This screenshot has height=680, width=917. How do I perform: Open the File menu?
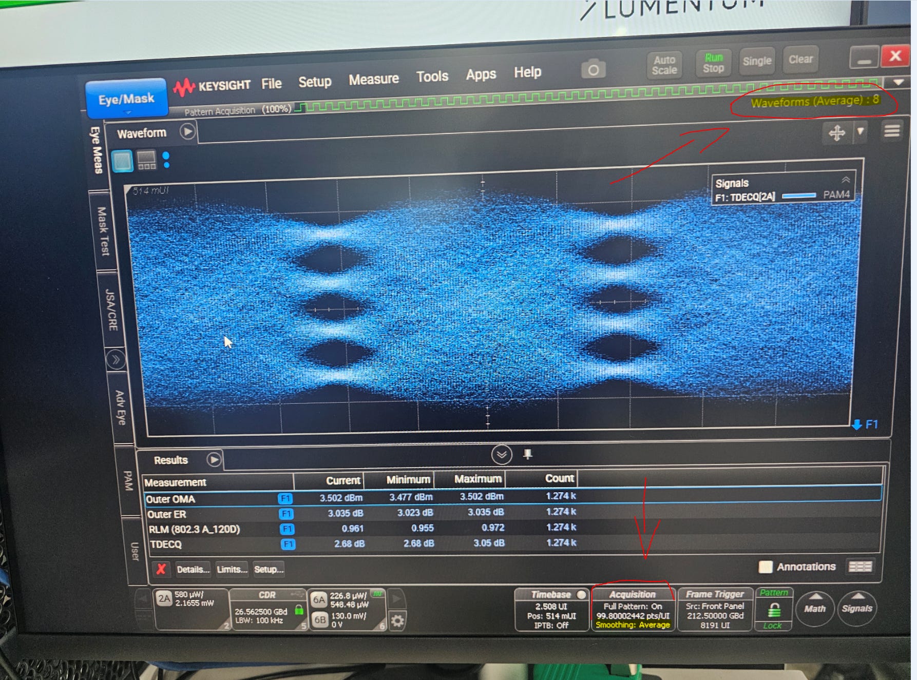(x=271, y=84)
